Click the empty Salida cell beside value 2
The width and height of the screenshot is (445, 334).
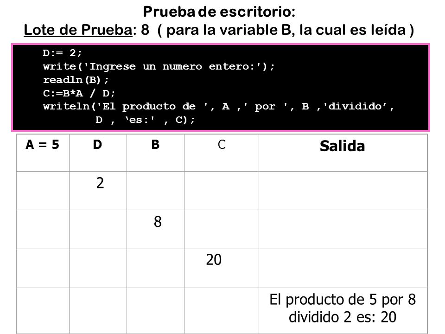coord(343,191)
